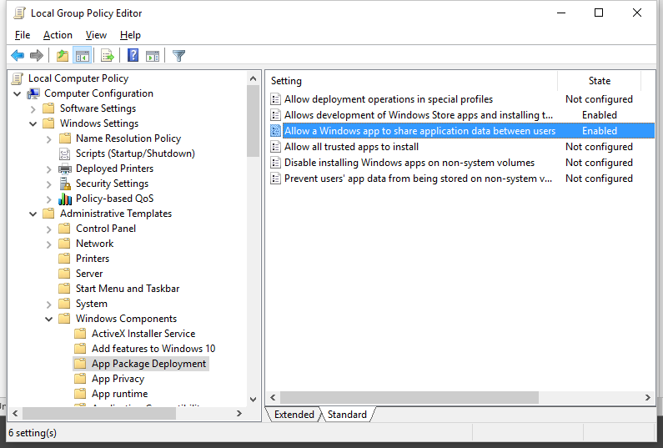Click the Setting column header
The height and width of the screenshot is (448, 663).
(410, 81)
